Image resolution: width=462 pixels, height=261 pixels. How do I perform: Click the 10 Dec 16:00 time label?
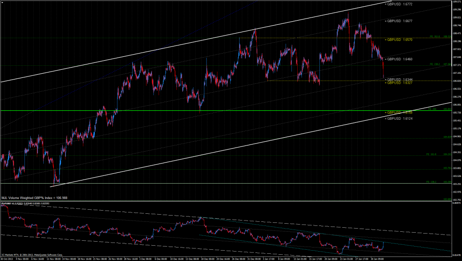pyautogui.click(x=178, y=259)
